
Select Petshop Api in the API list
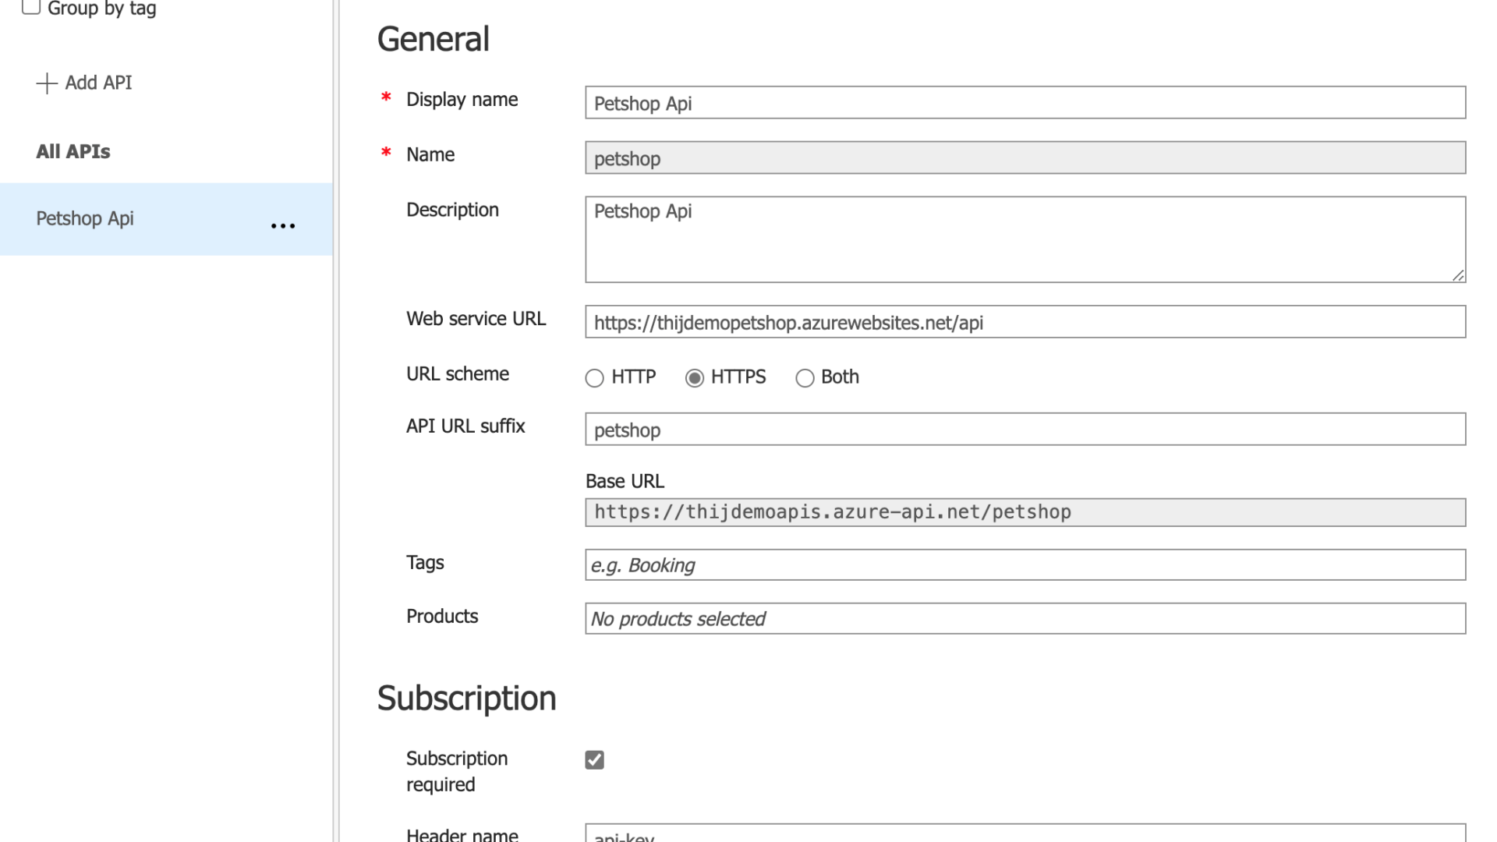click(166, 219)
